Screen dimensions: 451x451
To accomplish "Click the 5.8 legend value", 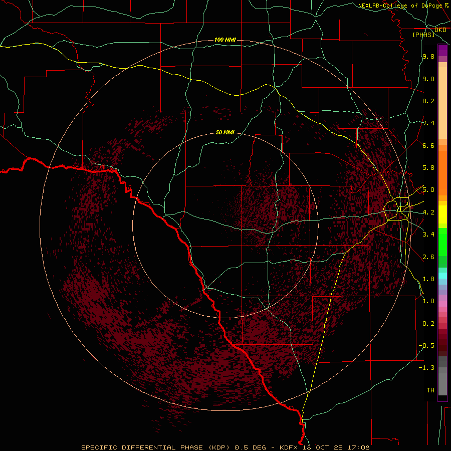I will 428,168.
